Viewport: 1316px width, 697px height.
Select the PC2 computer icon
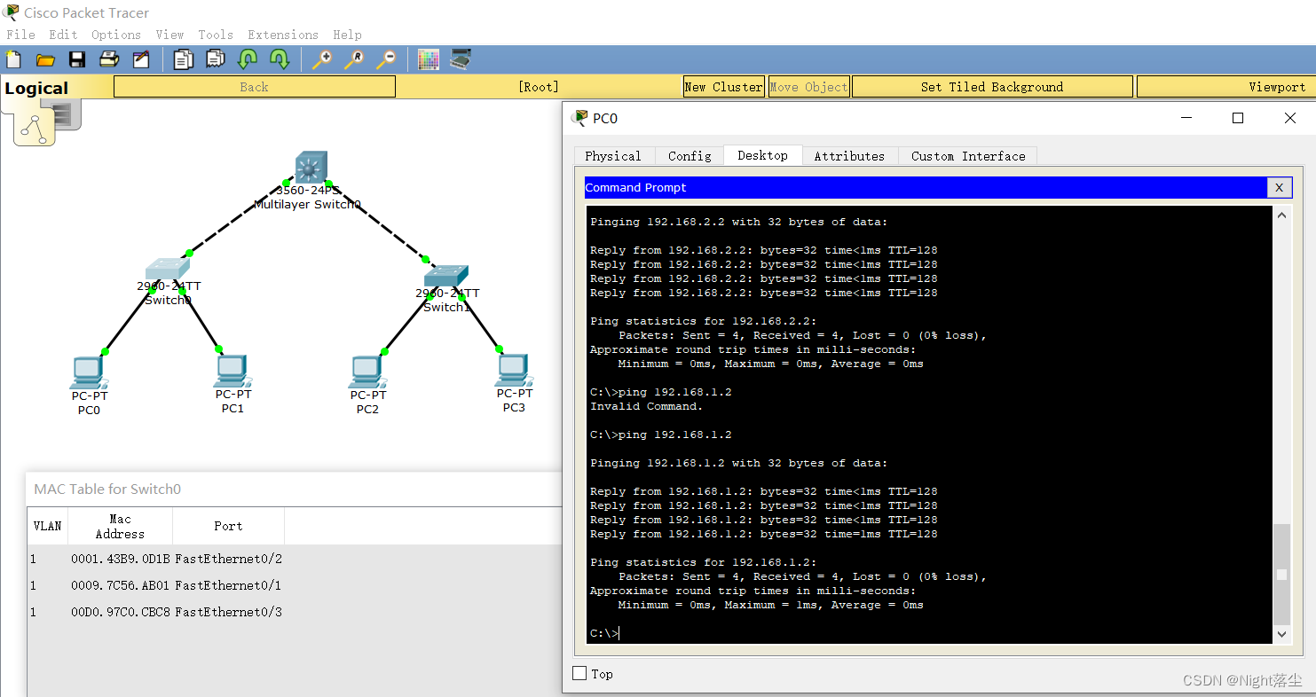pyautogui.click(x=366, y=372)
